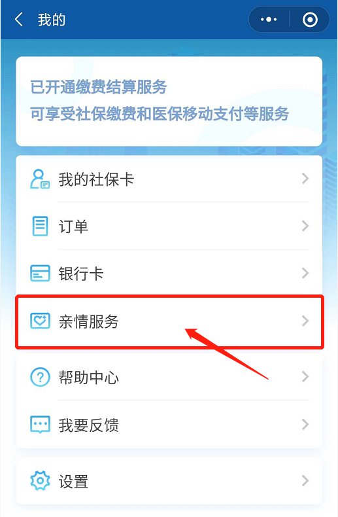Tap the 已开通缴费结算服务 banner card
Viewport: 338px width, 517px height.
tap(169, 101)
